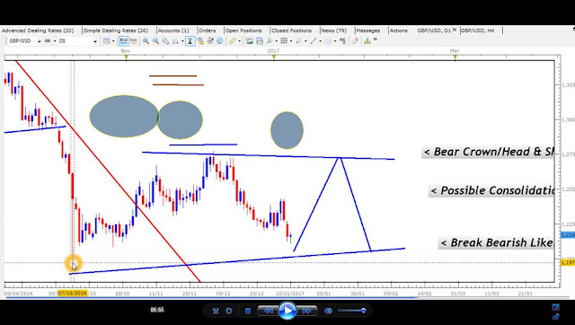Screen dimensions: 575x325
Task: Click the ruler measurement tool icon
Action: (232, 41)
